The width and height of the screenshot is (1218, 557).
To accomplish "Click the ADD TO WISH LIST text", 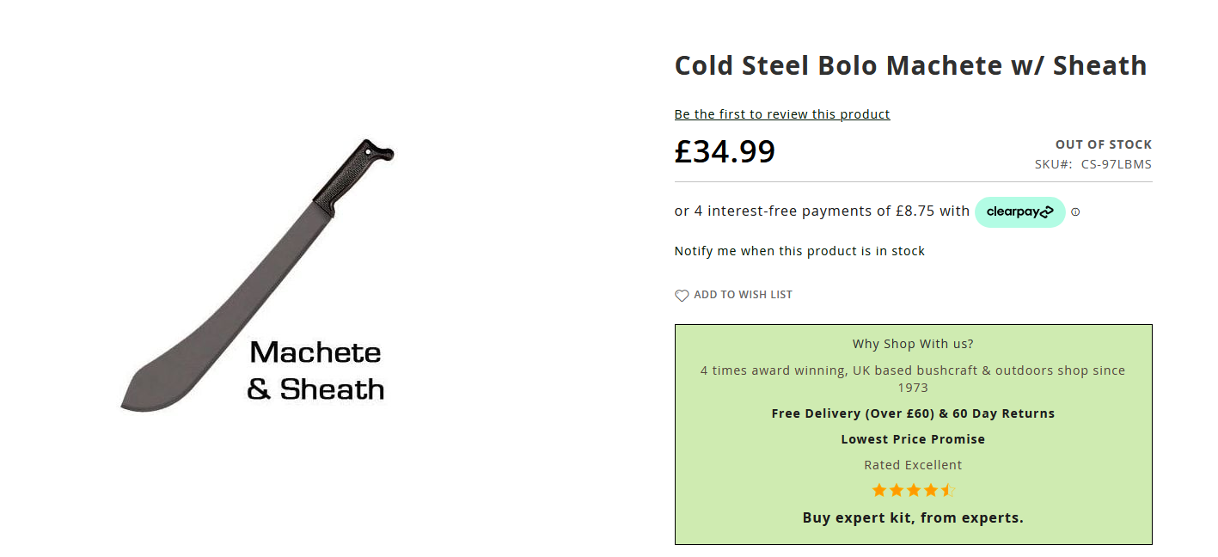I will pyautogui.click(x=743, y=295).
